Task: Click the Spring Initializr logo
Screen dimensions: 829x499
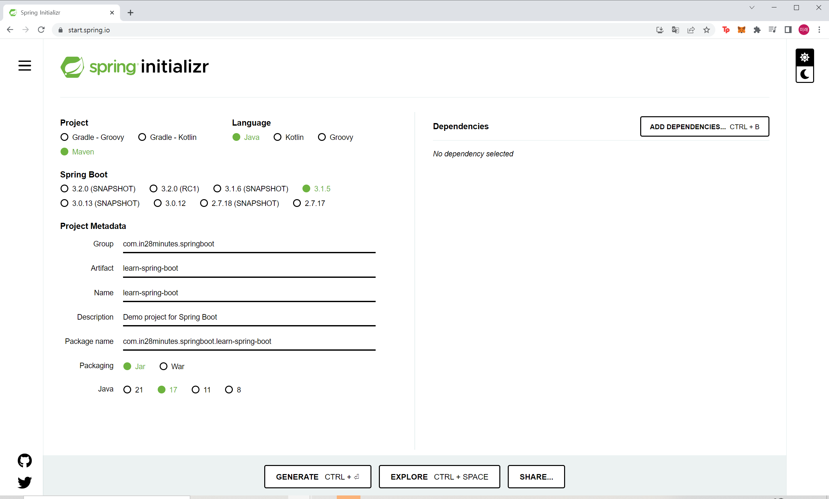Action: pyautogui.click(x=134, y=67)
